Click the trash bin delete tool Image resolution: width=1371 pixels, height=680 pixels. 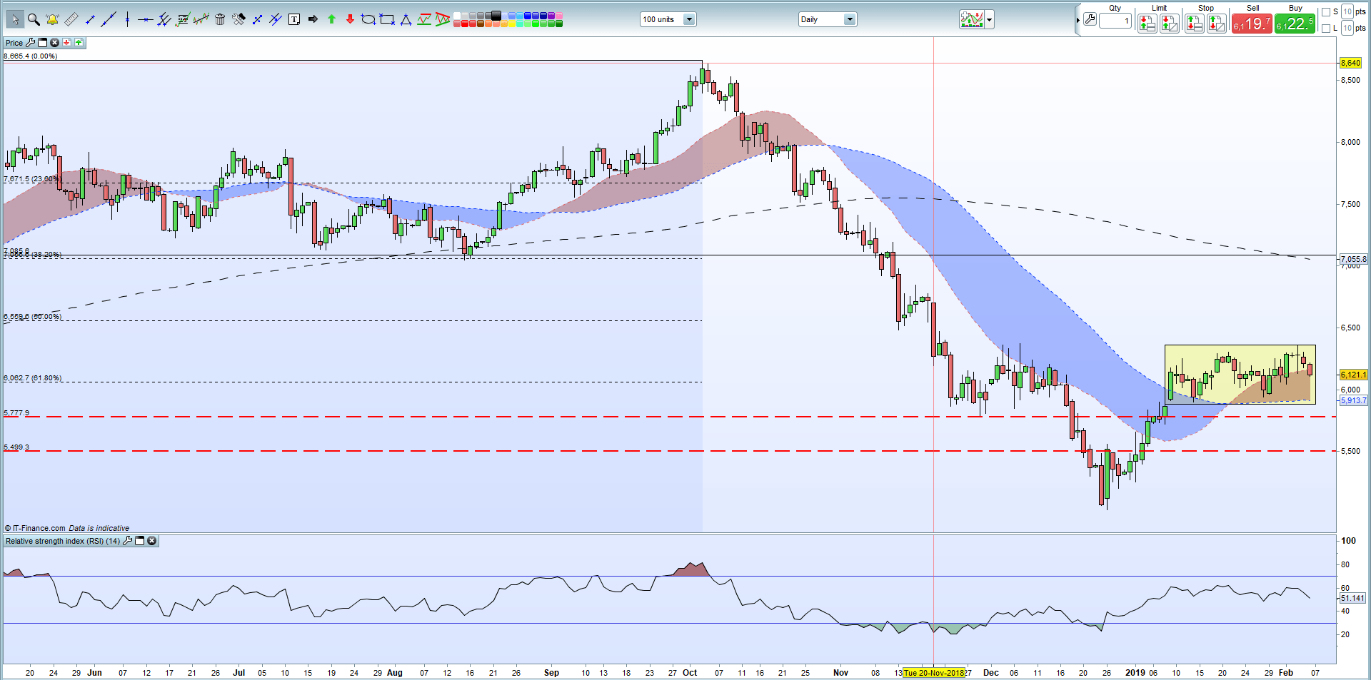(x=220, y=19)
